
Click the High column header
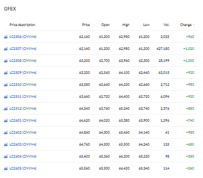click(x=126, y=25)
